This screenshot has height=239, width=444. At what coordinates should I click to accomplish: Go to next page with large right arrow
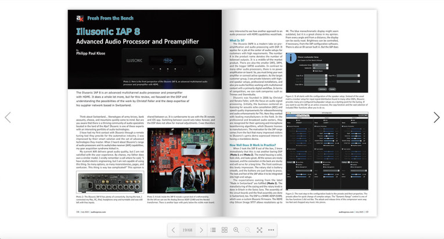tap(436, 118)
